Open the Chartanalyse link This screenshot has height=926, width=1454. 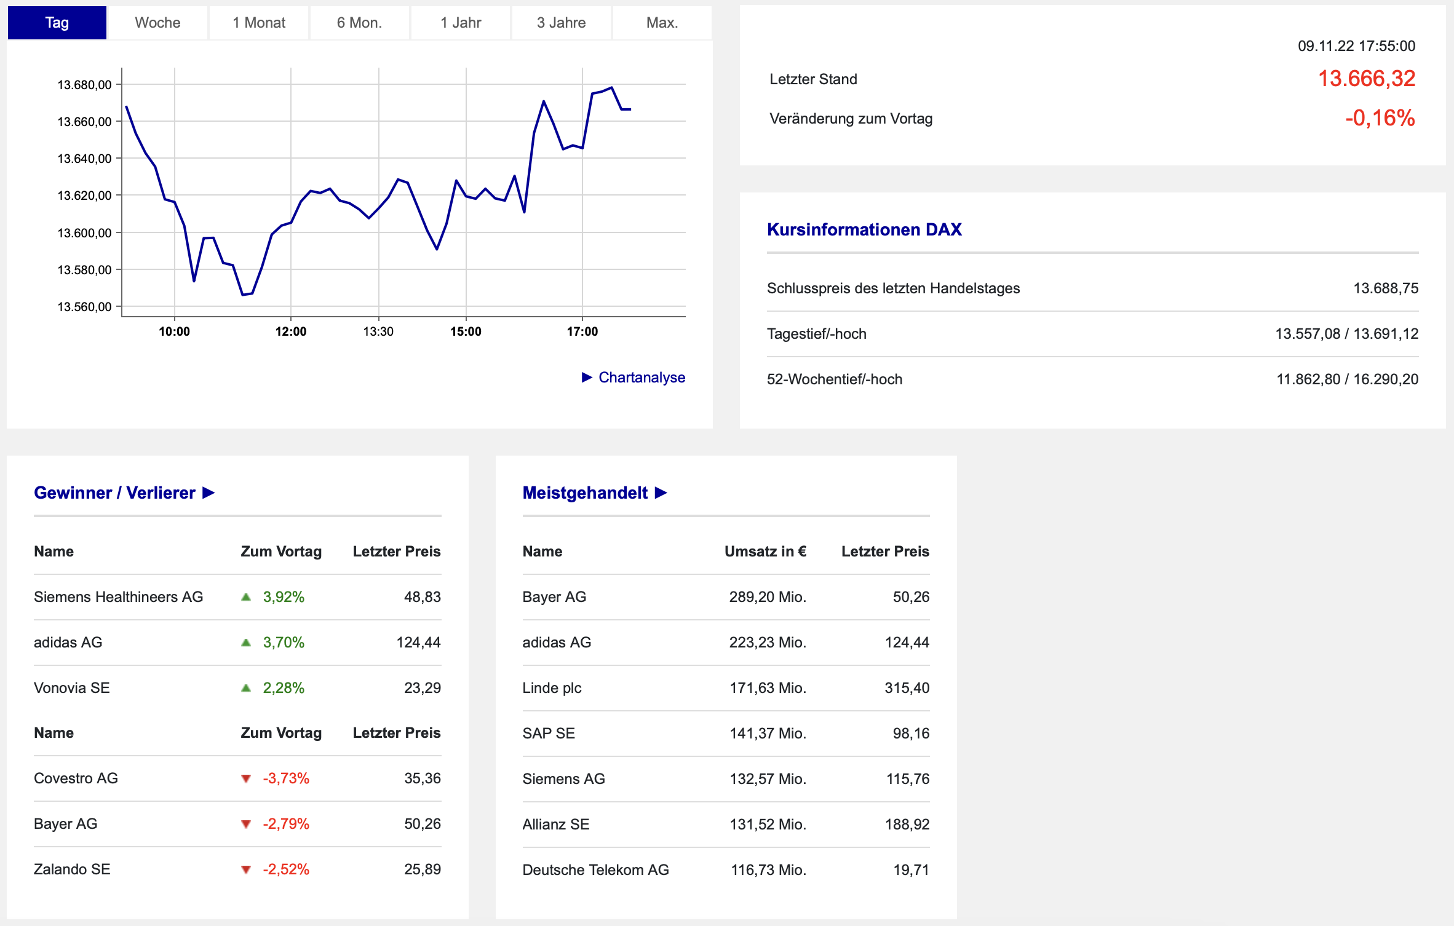point(642,378)
